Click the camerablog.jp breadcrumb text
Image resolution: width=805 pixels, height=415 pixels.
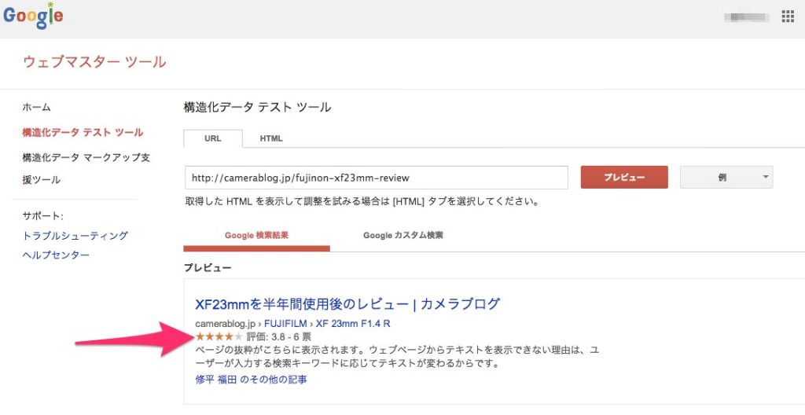click(x=226, y=324)
